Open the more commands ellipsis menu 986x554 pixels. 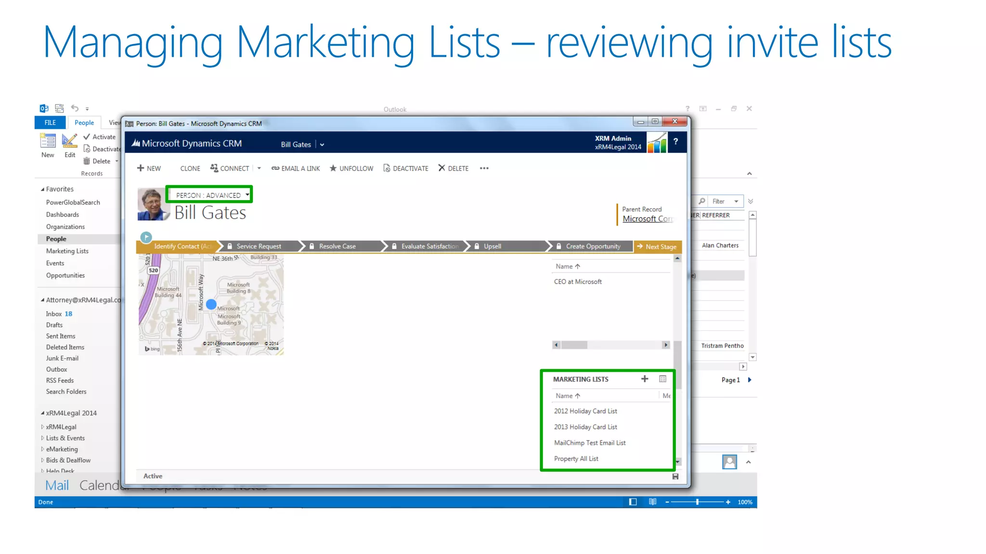[484, 168]
